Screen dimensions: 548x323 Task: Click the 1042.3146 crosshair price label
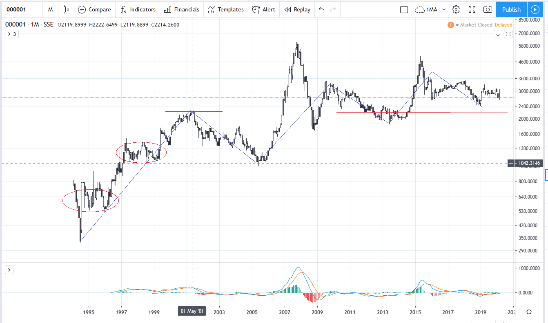coord(530,163)
